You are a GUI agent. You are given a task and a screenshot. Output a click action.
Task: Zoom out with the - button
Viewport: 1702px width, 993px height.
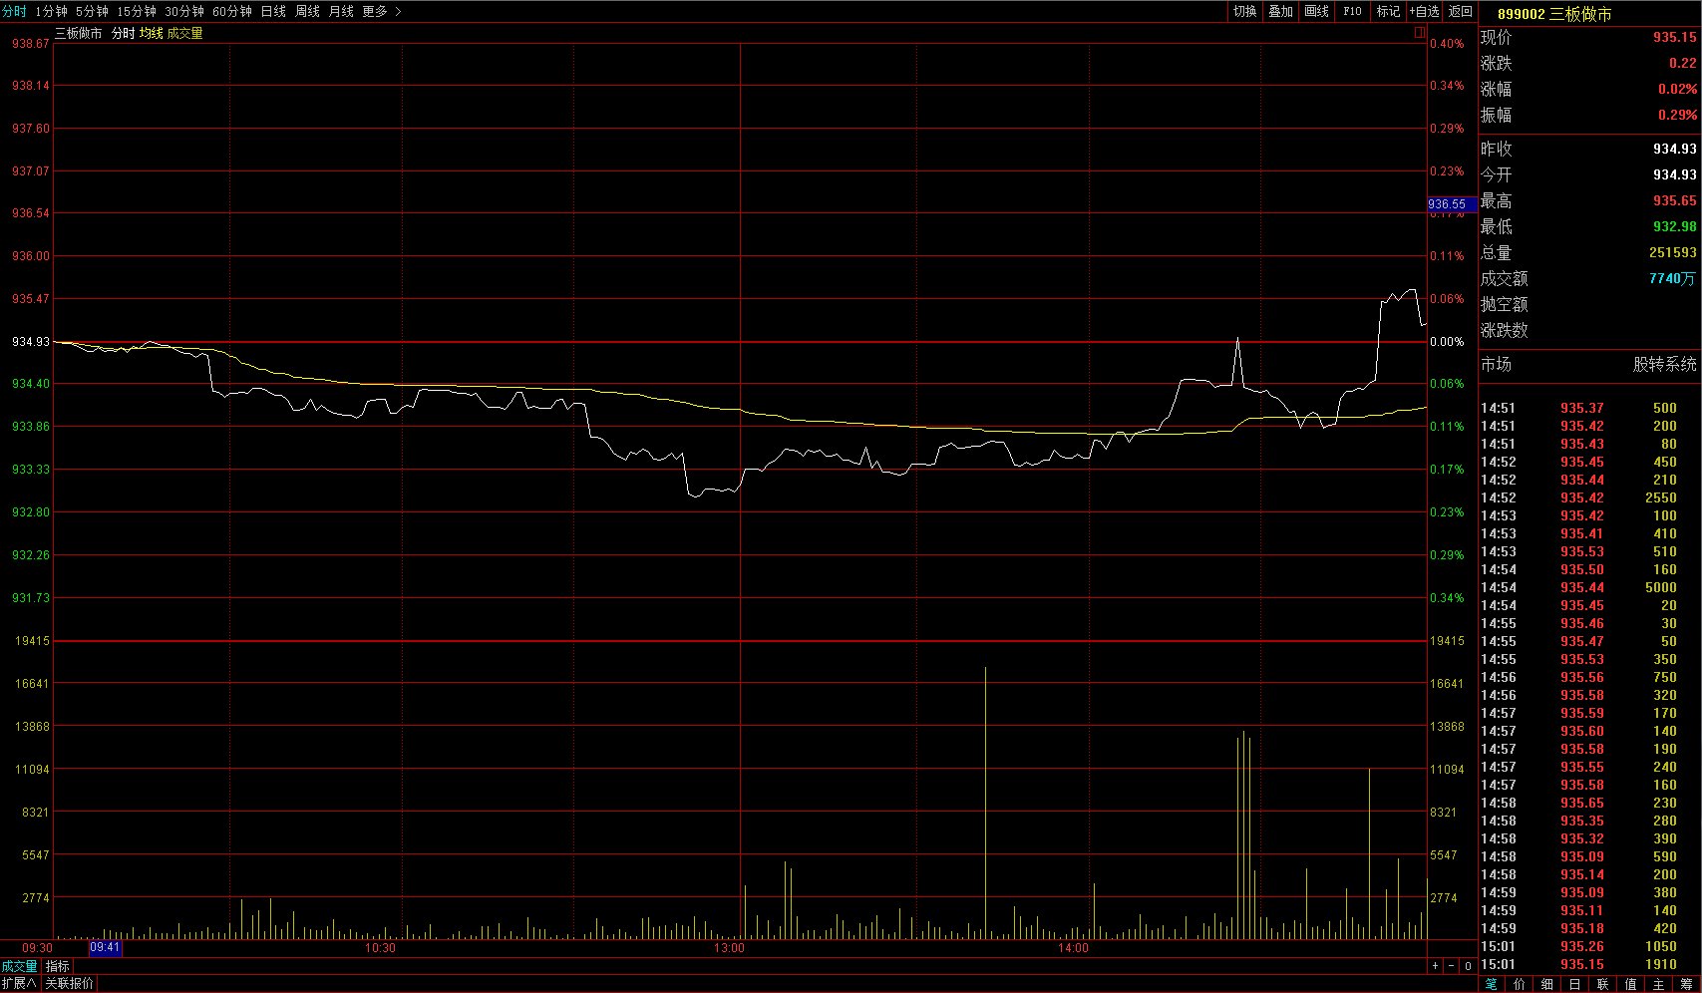(x=1452, y=966)
